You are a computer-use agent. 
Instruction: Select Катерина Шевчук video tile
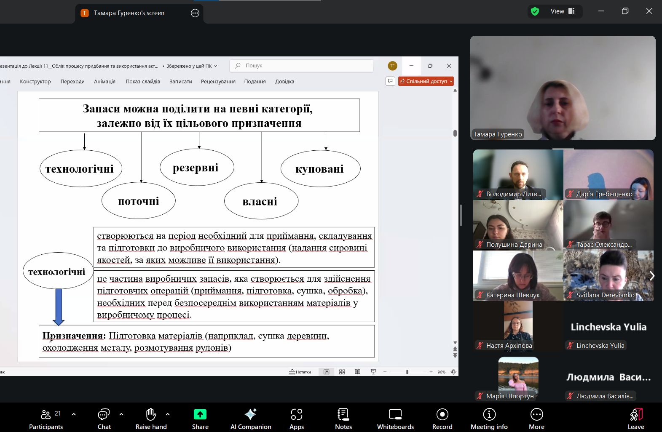tap(518, 275)
